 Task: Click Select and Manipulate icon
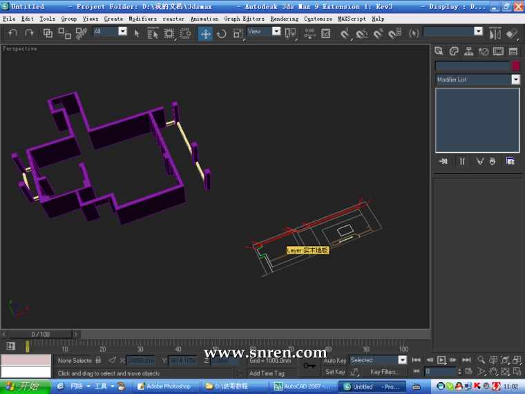[309, 33]
